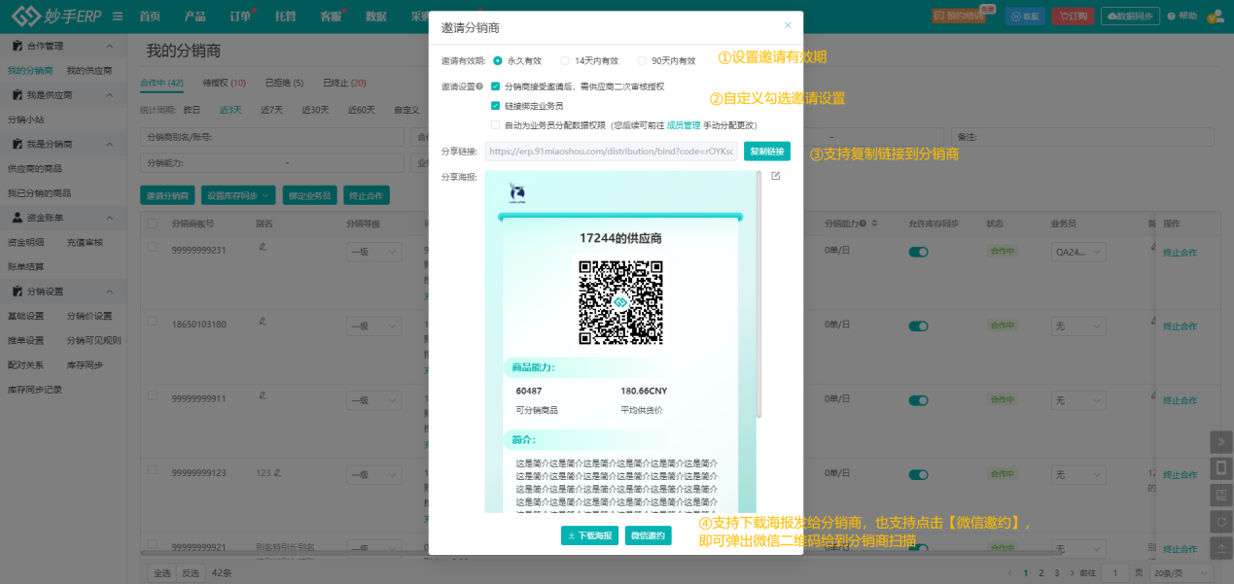Toggle the sidebar hamburger menu icon
Screen dimensions: 1234x584
118,17
